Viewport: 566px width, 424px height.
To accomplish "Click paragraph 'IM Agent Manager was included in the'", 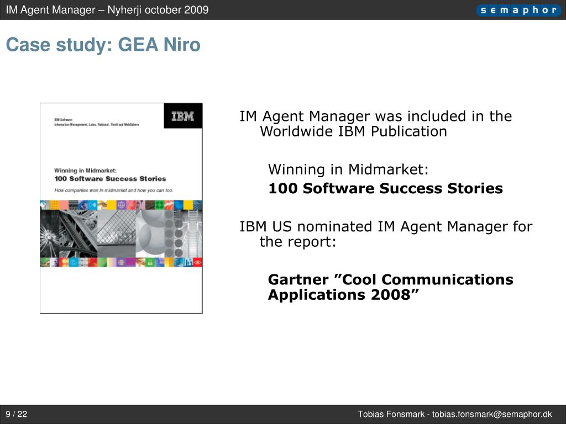I will point(376,116).
